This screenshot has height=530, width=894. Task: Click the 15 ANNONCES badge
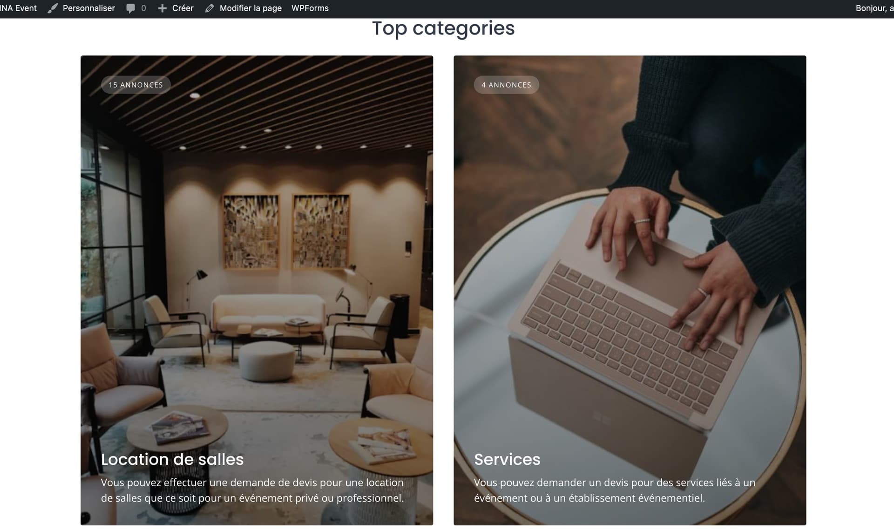136,85
